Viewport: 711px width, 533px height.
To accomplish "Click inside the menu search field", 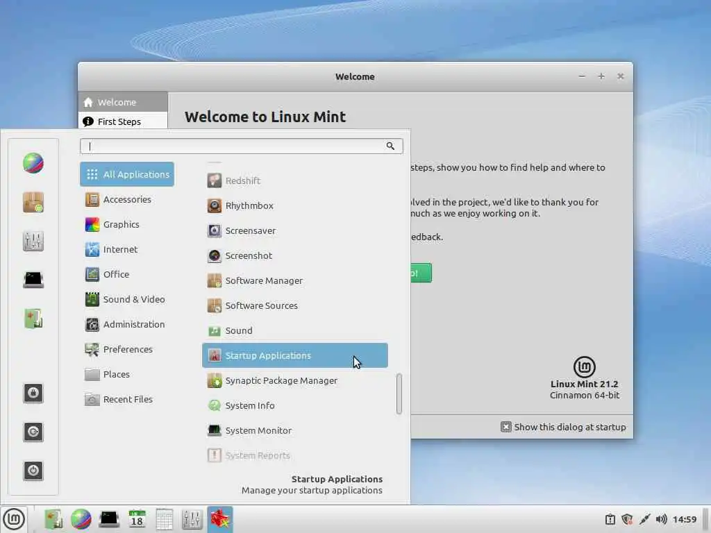I will click(241, 146).
